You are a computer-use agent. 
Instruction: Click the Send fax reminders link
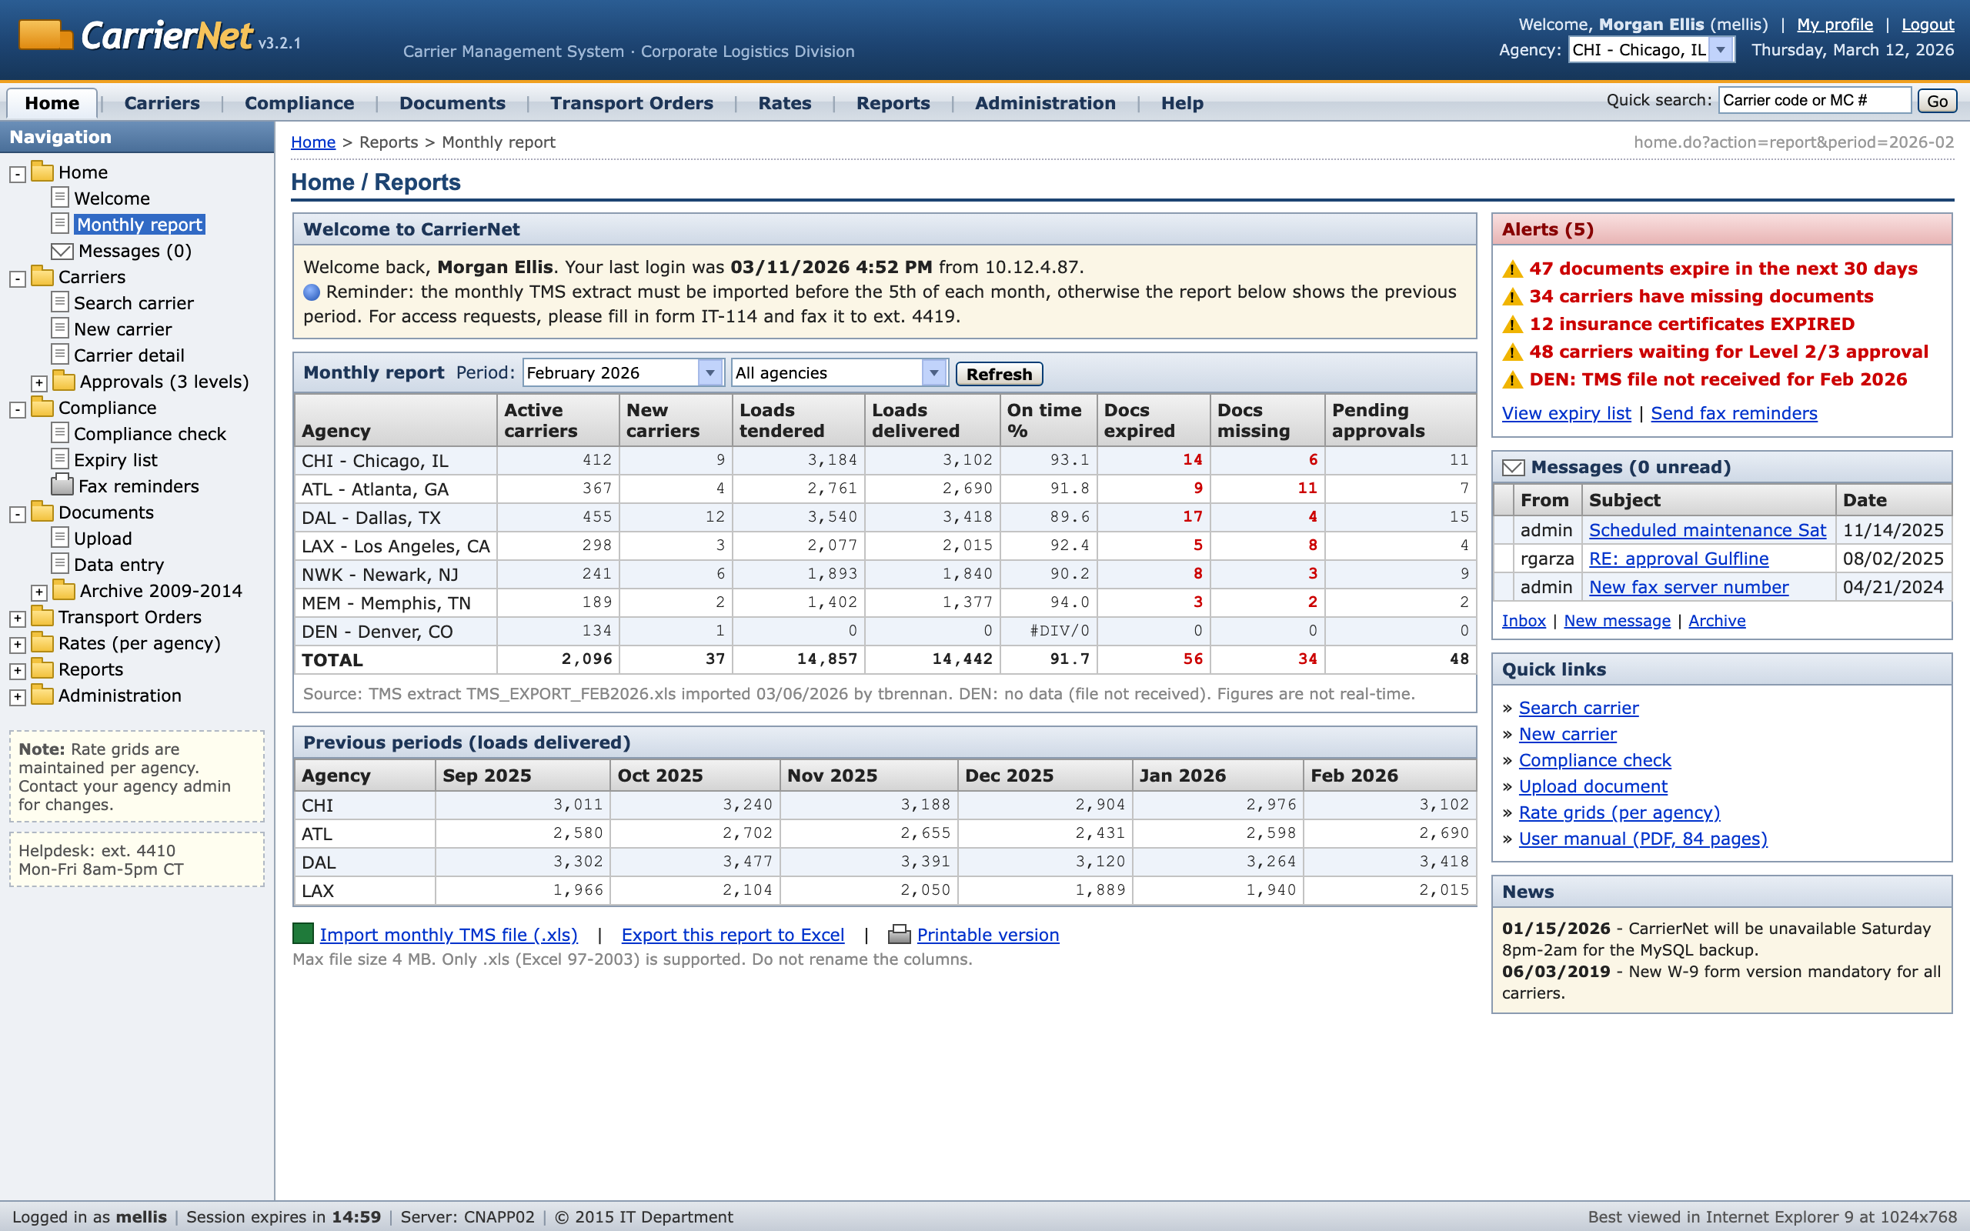click(x=1734, y=413)
